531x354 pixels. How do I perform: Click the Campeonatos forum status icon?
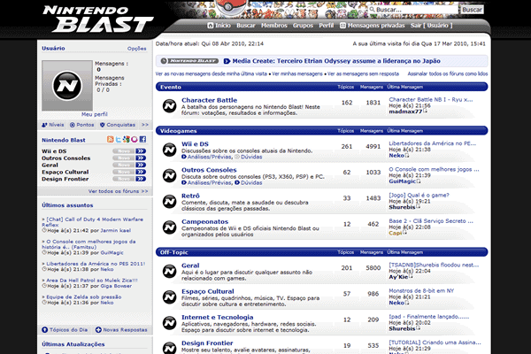click(x=169, y=227)
